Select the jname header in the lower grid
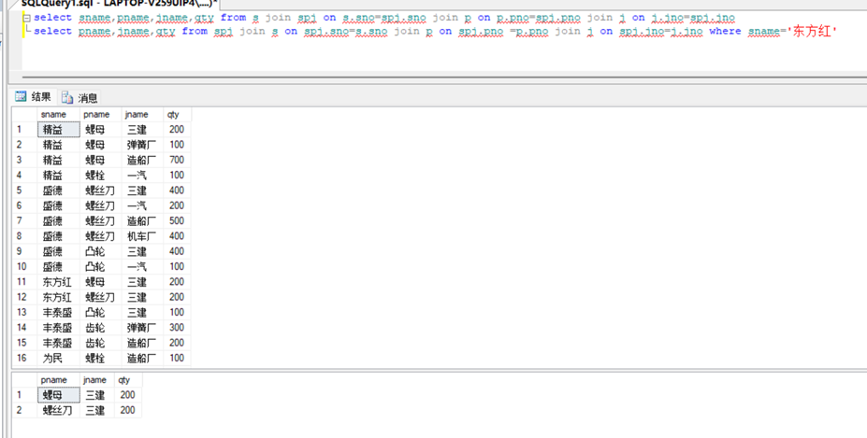Image resolution: width=867 pixels, height=438 pixels. point(97,380)
